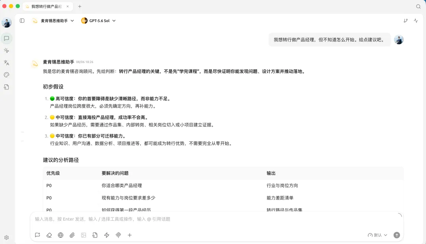Open the palette painting sidebar icon
Viewport: 426px width, 244px height.
(7, 75)
